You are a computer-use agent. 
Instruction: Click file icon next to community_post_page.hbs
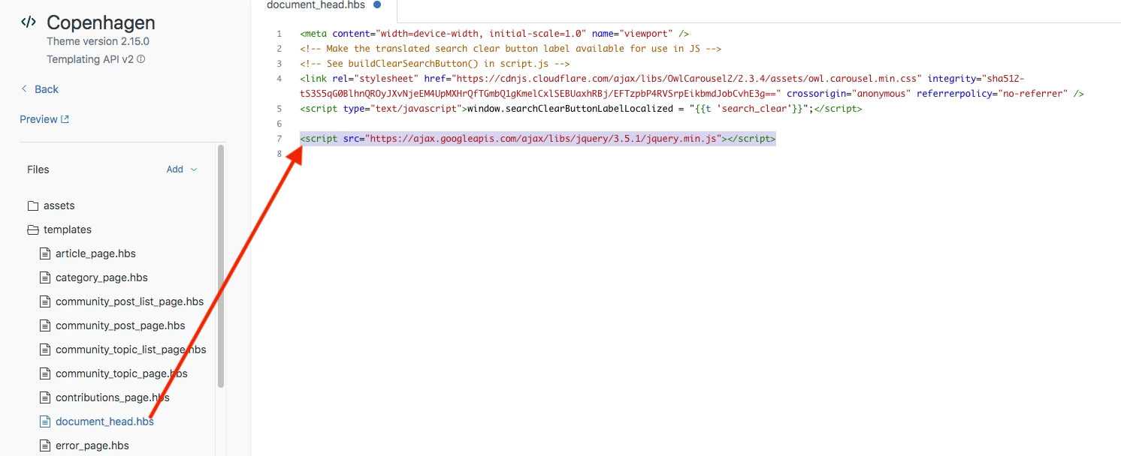click(45, 325)
